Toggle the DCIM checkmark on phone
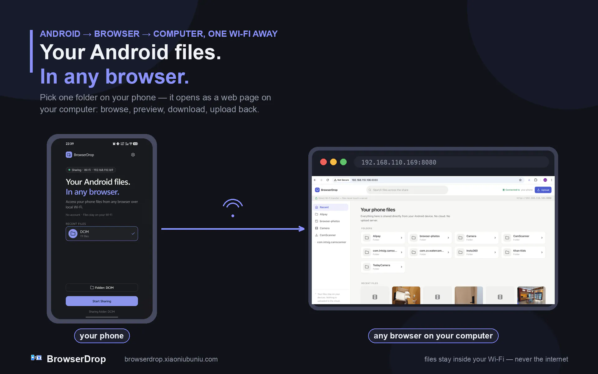The image size is (598, 374). pyautogui.click(x=133, y=233)
